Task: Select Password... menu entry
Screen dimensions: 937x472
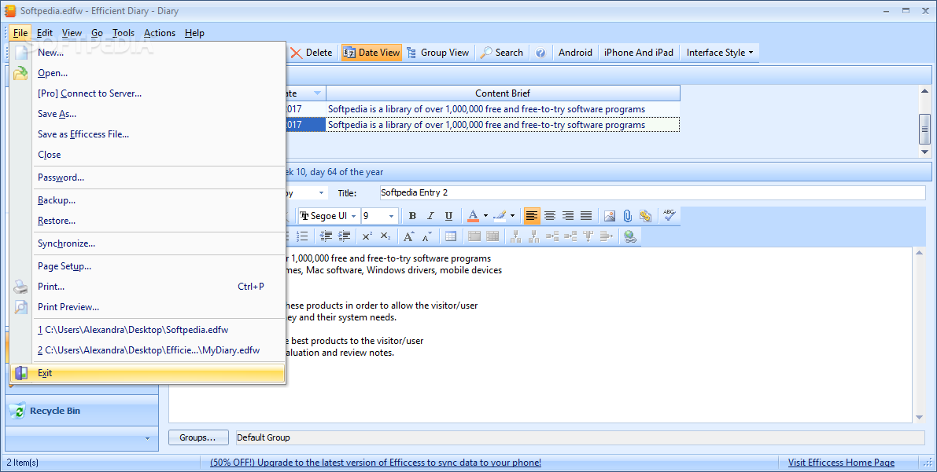Action: [x=147, y=177]
